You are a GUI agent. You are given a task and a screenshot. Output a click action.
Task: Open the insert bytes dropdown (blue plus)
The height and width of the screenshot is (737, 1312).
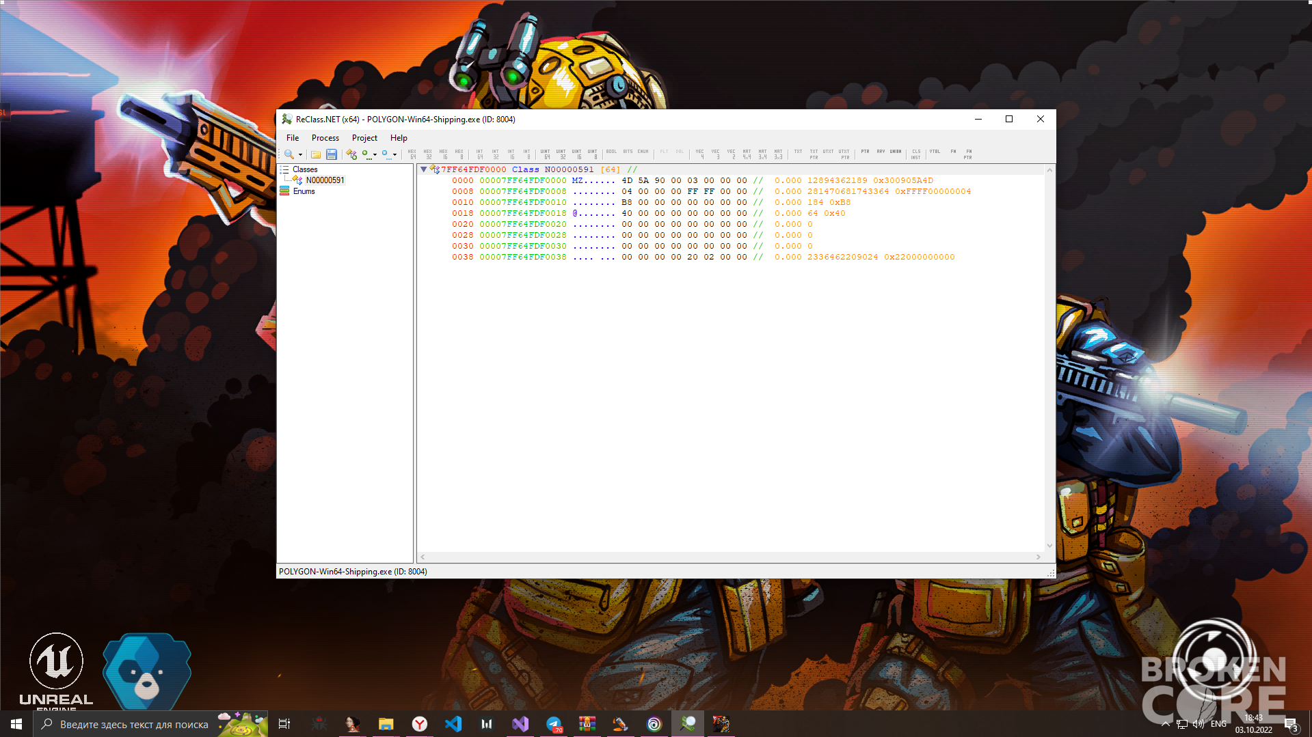(389, 154)
